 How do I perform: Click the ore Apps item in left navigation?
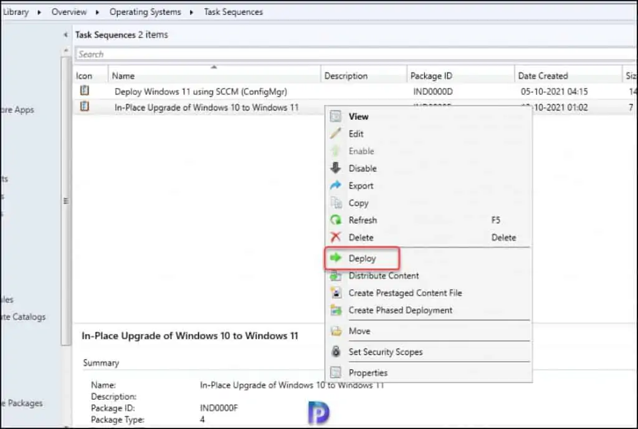(x=17, y=110)
